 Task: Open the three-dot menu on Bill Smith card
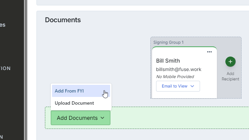pos(209,52)
